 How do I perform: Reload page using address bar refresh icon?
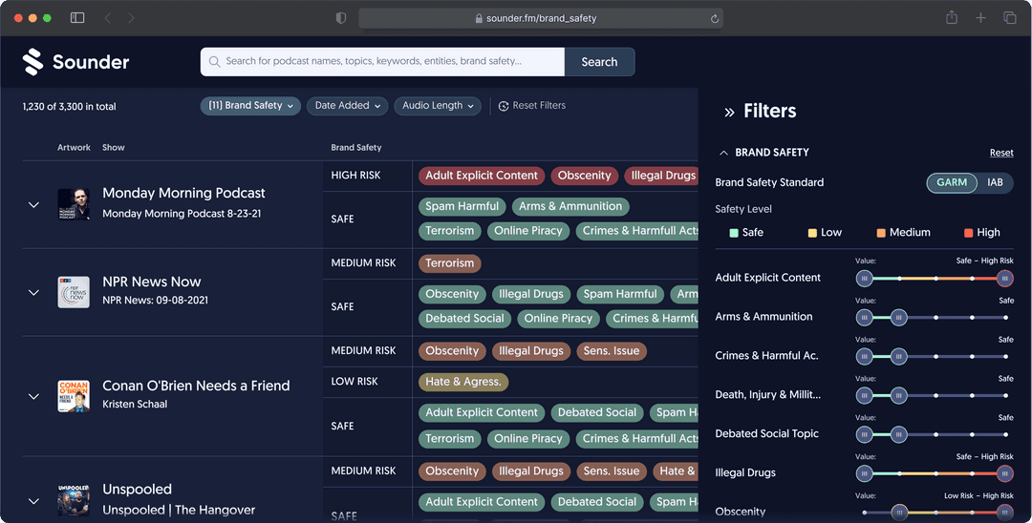[714, 18]
